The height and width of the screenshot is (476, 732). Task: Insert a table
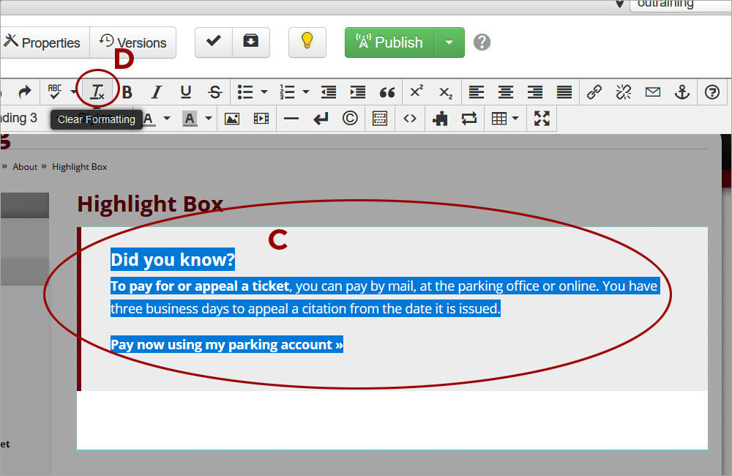[x=499, y=119]
